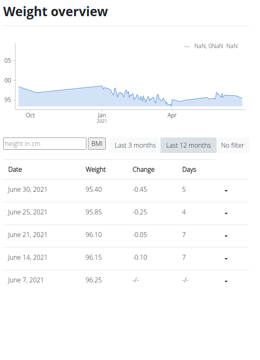Choose the No filter option
260x360 pixels.
coord(233,145)
